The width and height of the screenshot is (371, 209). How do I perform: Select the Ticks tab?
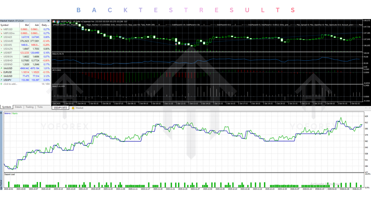coord(40,107)
